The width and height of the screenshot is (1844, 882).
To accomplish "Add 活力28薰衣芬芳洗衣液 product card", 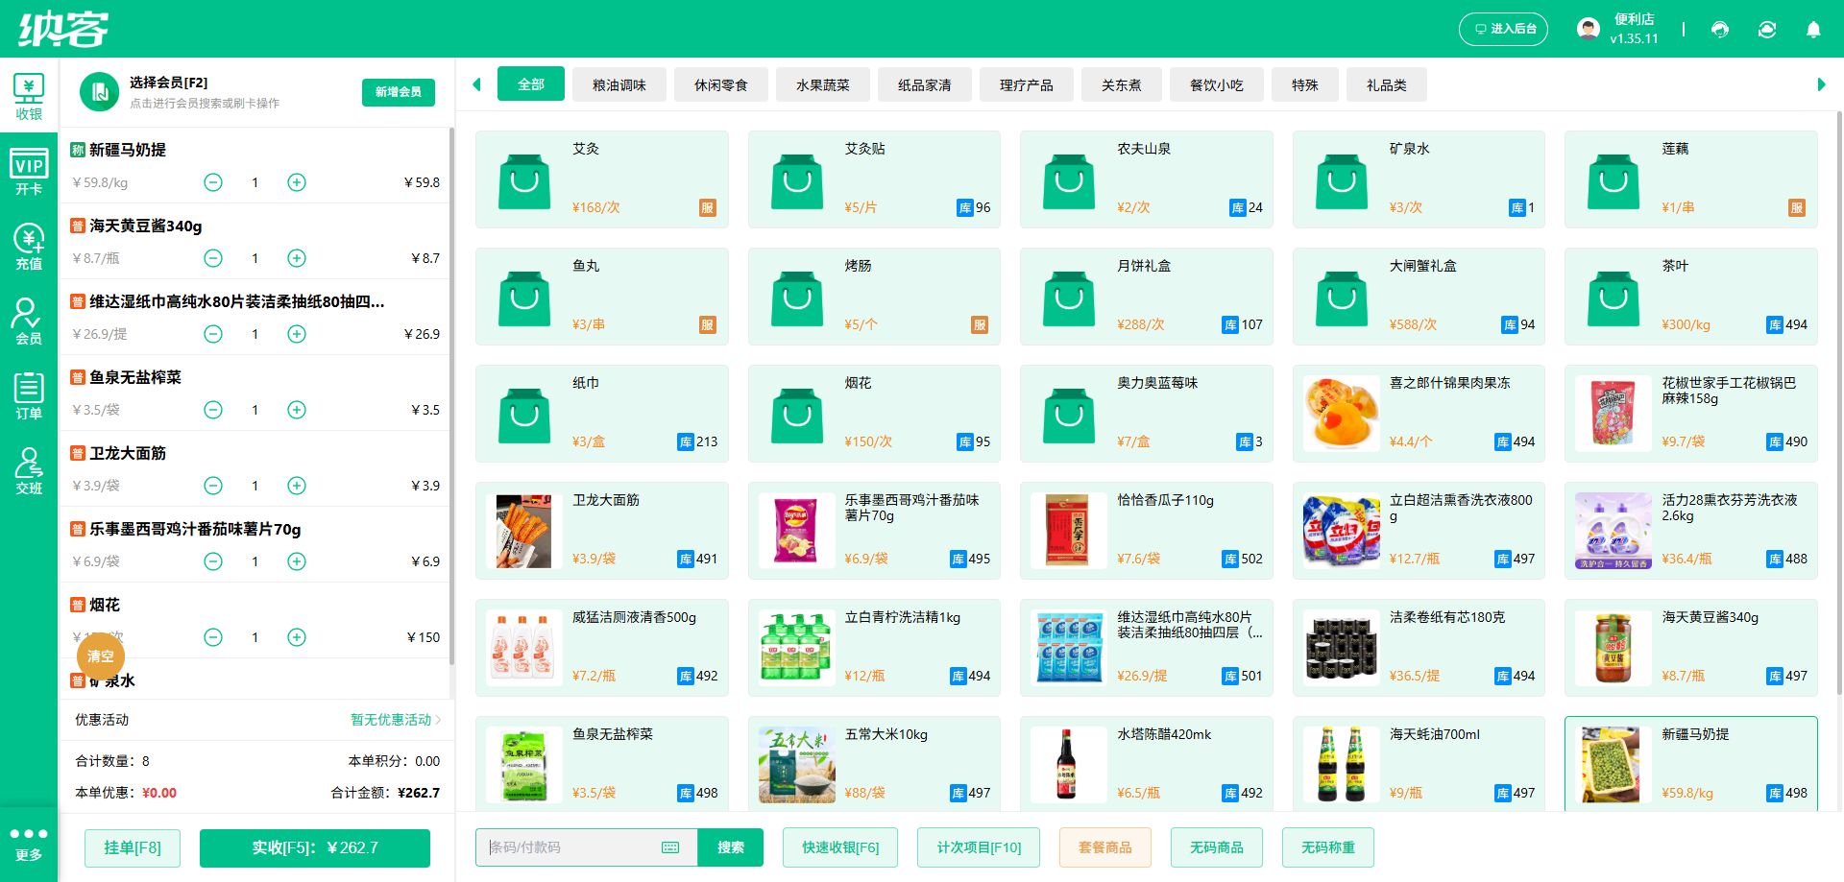I will click(x=1691, y=531).
